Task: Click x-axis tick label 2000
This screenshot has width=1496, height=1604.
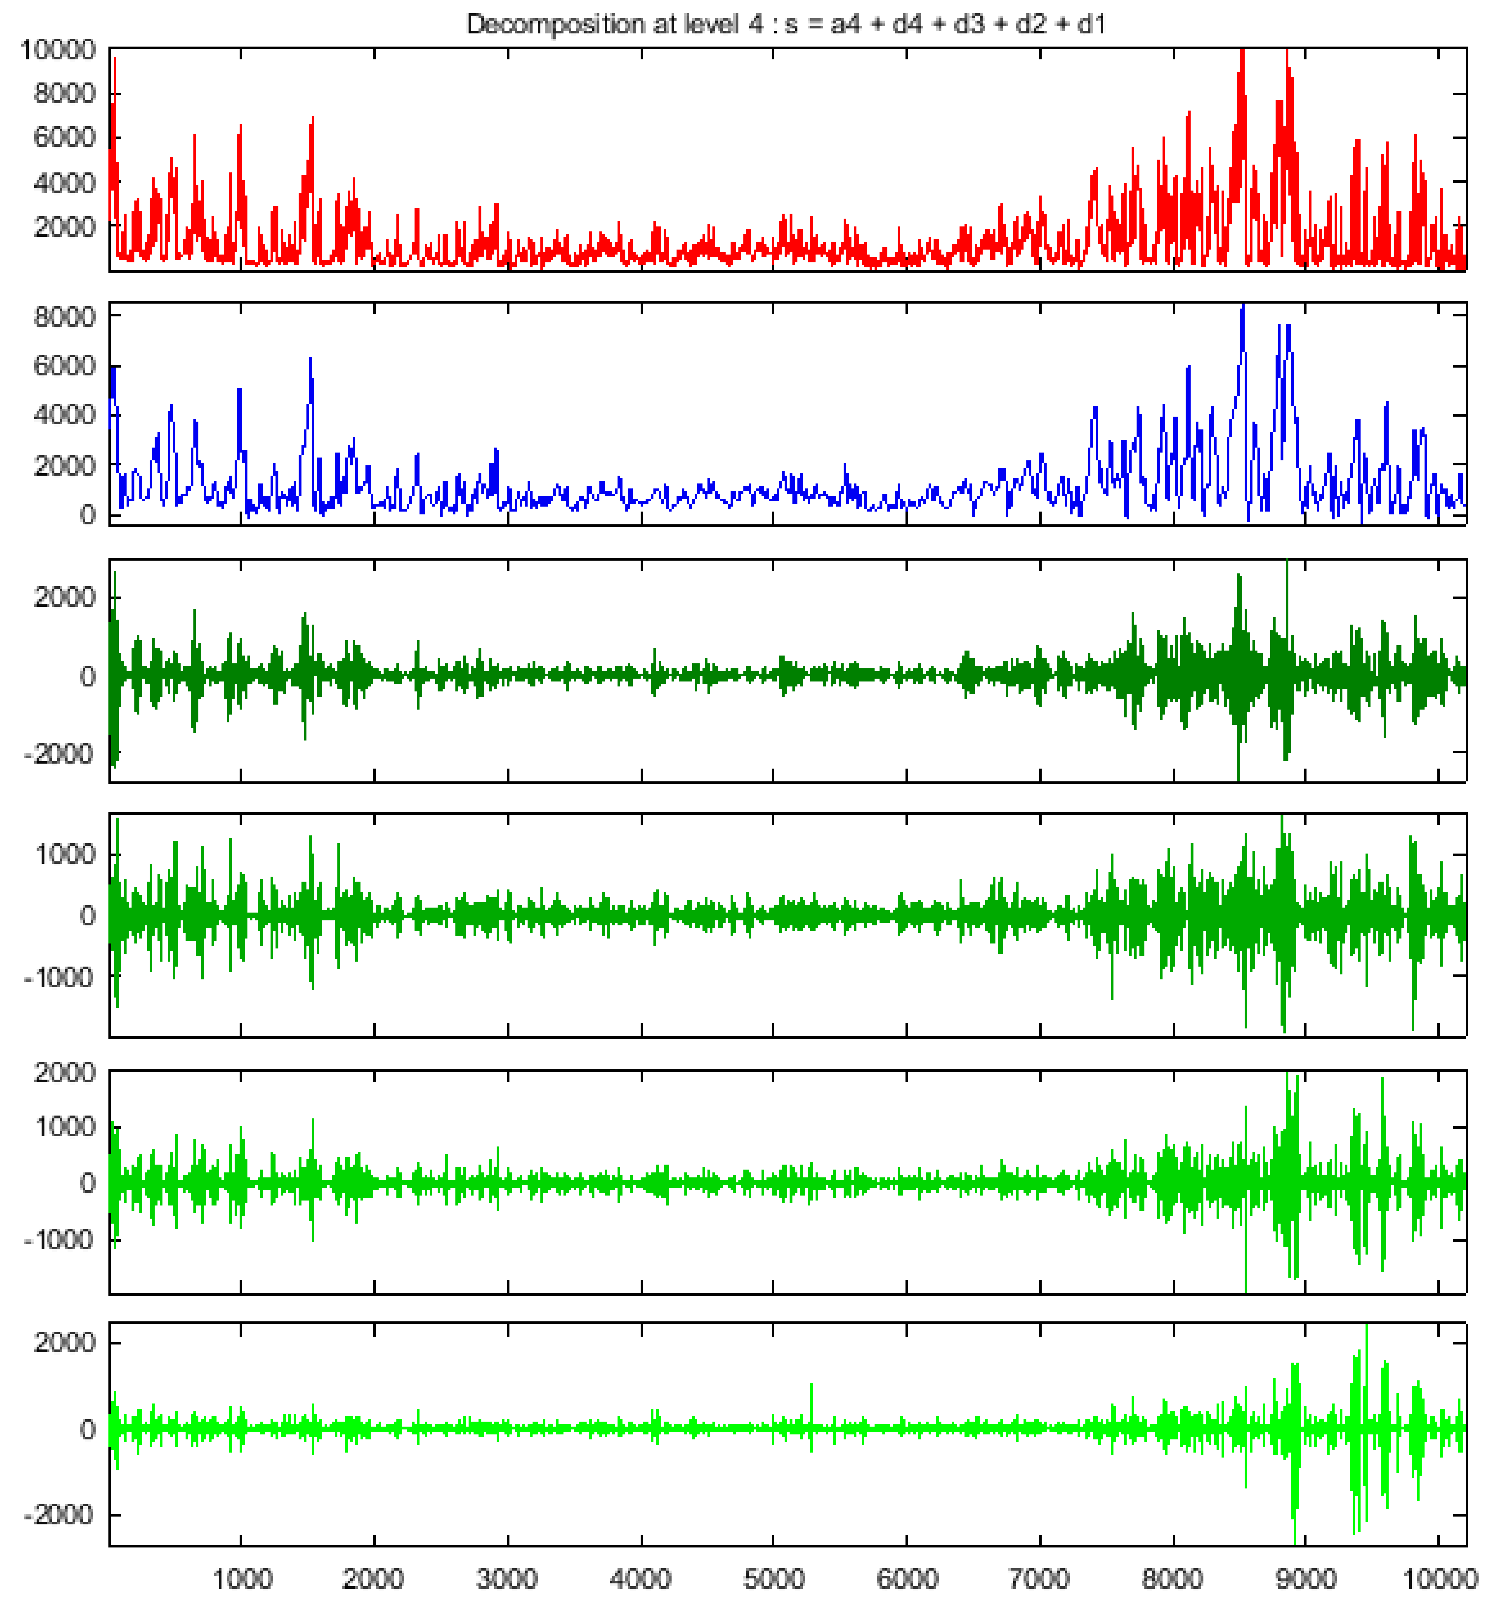Action: click(x=374, y=1578)
